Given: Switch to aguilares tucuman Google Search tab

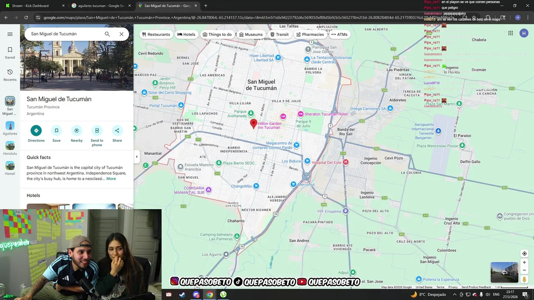Looking at the screenshot, I should [x=101, y=6].
